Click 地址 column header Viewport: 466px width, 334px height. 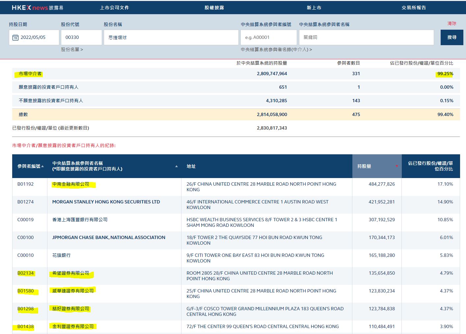191,167
